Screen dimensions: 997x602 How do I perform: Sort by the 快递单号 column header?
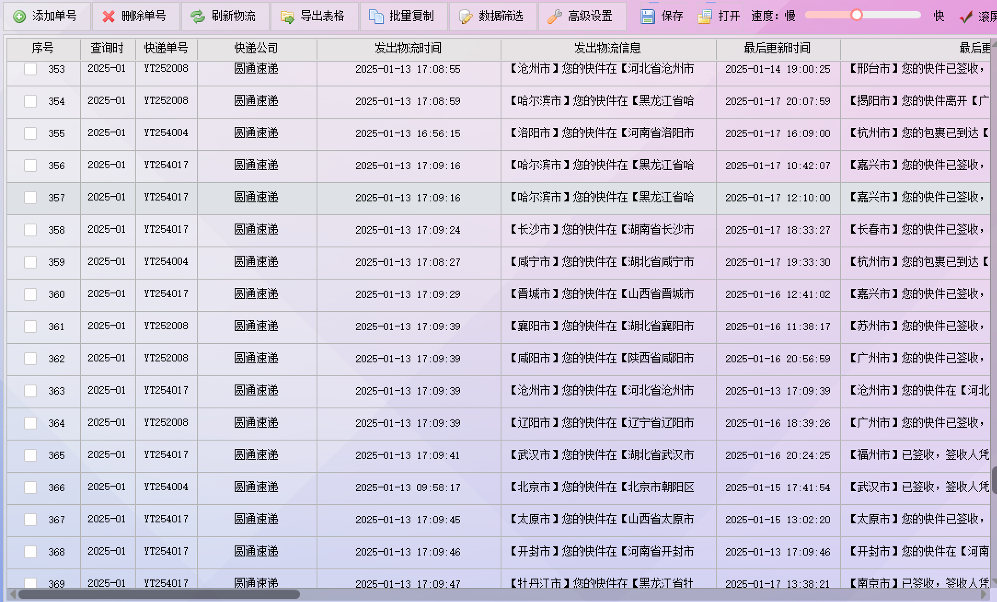tap(166, 48)
